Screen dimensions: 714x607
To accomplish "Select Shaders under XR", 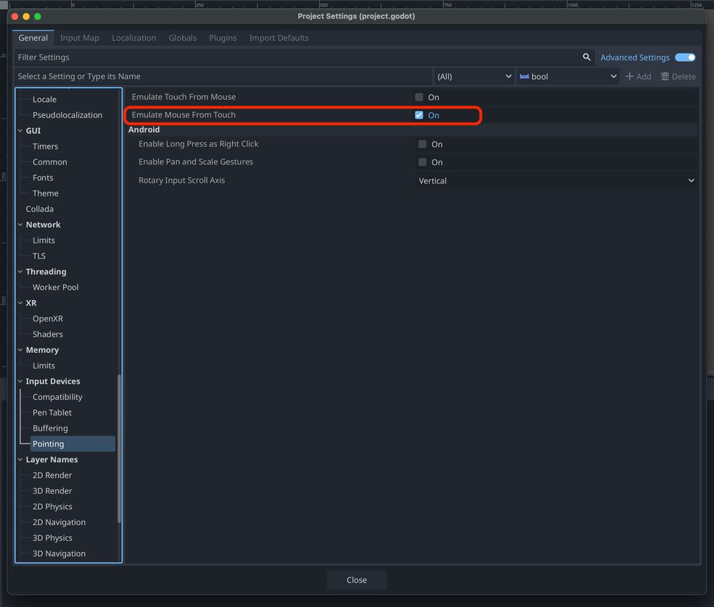I will pos(48,334).
